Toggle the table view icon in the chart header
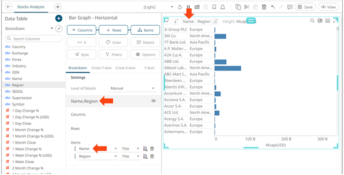Image resolution: width=344 pixels, height=175 pixels. click(x=327, y=21)
